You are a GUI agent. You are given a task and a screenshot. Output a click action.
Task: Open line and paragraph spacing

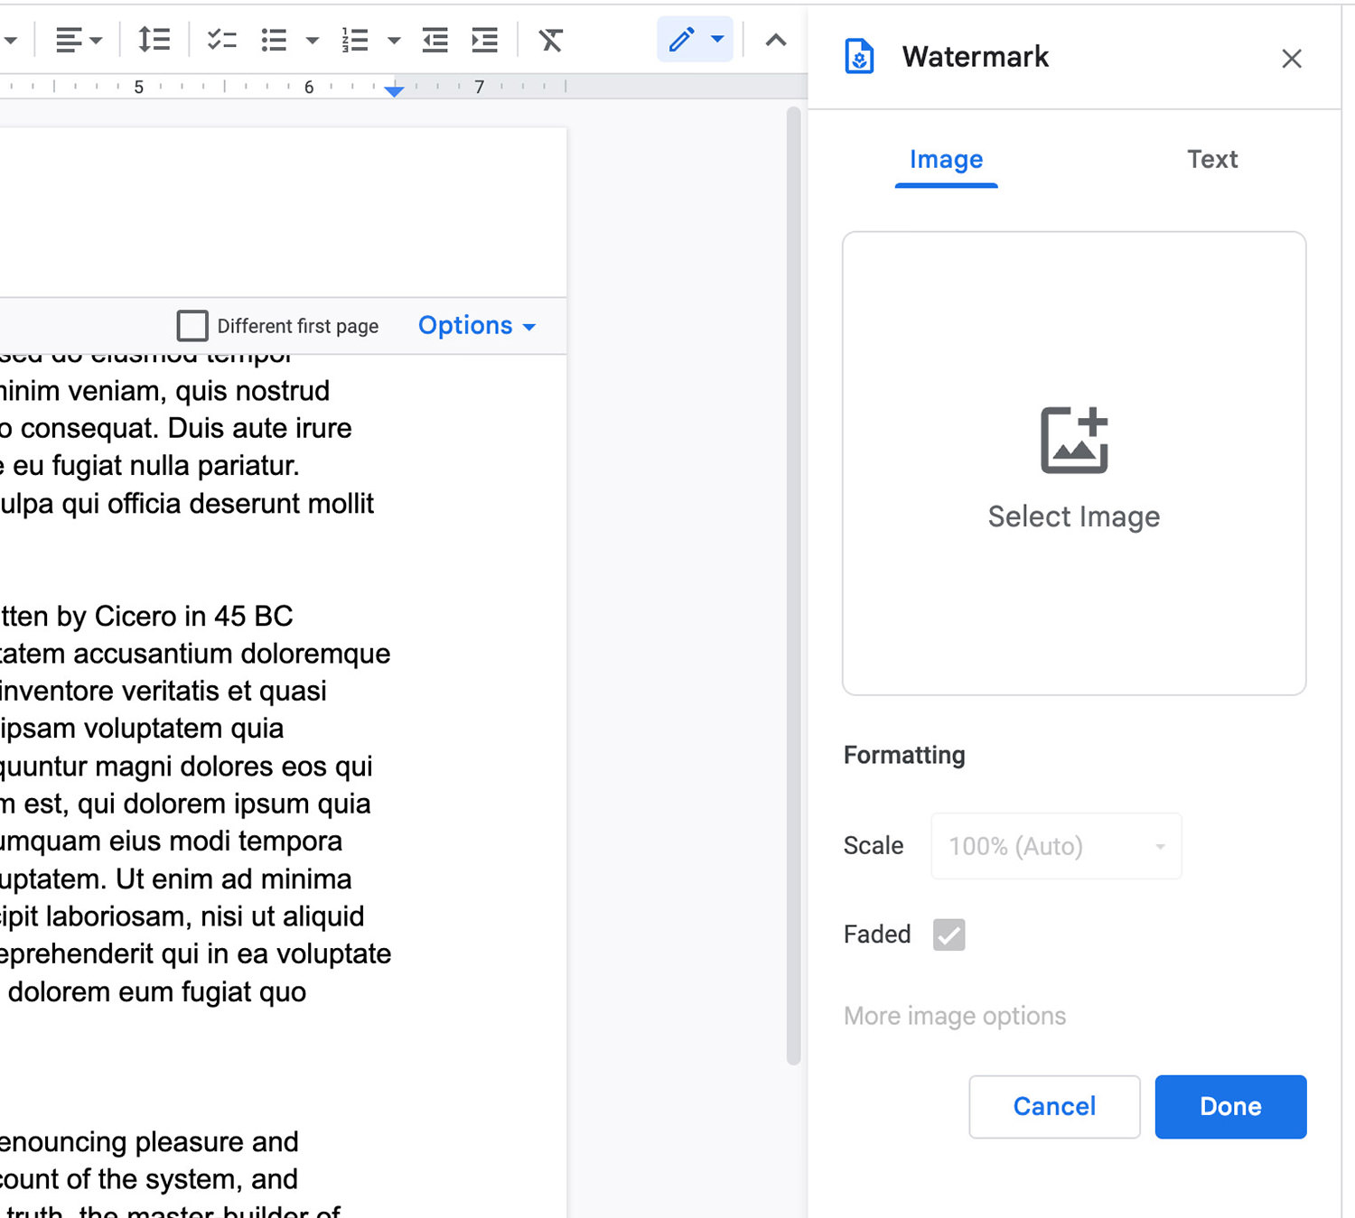pos(154,40)
